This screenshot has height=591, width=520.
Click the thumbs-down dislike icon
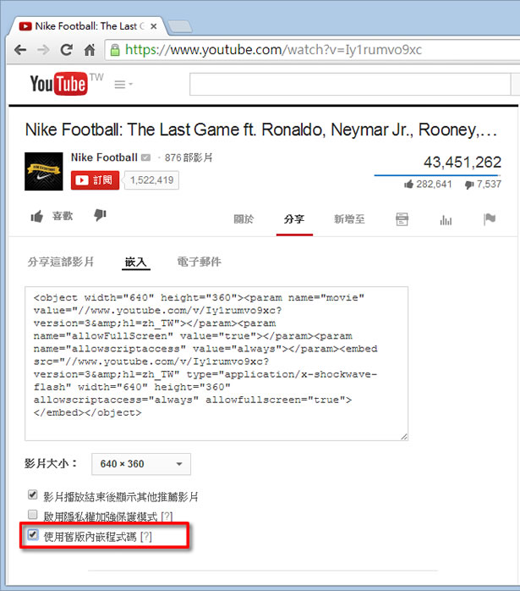[100, 216]
